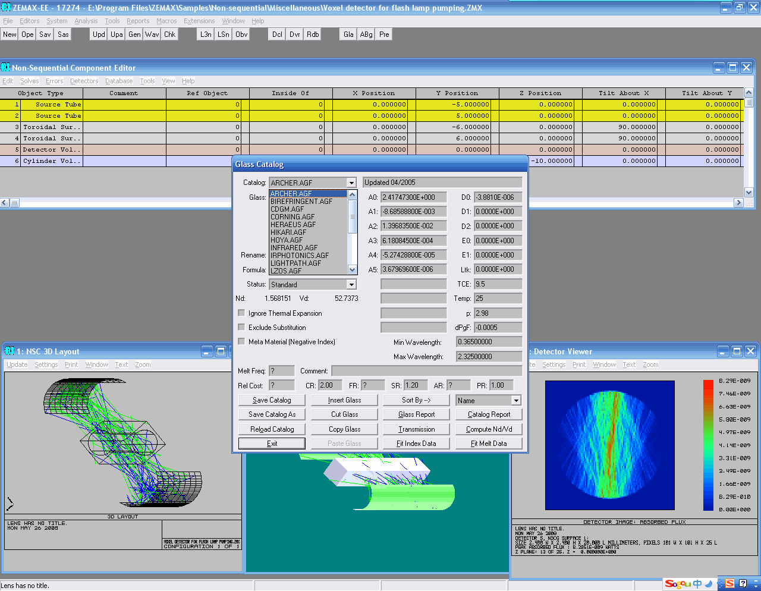
Task: Open Gla glass catalog toolbar button
Action: [348, 34]
